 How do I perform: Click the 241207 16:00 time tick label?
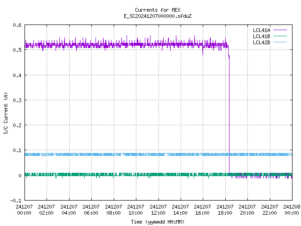pyautogui.click(x=203, y=210)
